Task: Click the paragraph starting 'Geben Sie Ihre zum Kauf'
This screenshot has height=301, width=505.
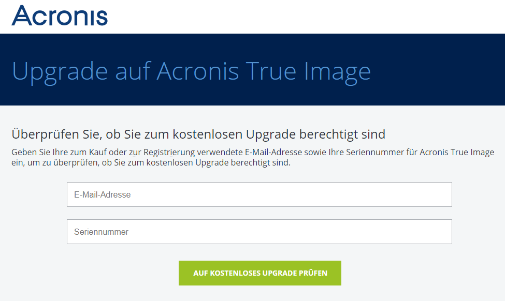Action: (253, 157)
